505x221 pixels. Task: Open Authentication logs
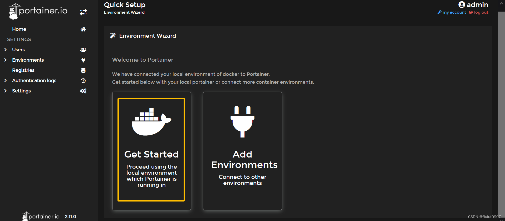pyautogui.click(x=34, y=81)
